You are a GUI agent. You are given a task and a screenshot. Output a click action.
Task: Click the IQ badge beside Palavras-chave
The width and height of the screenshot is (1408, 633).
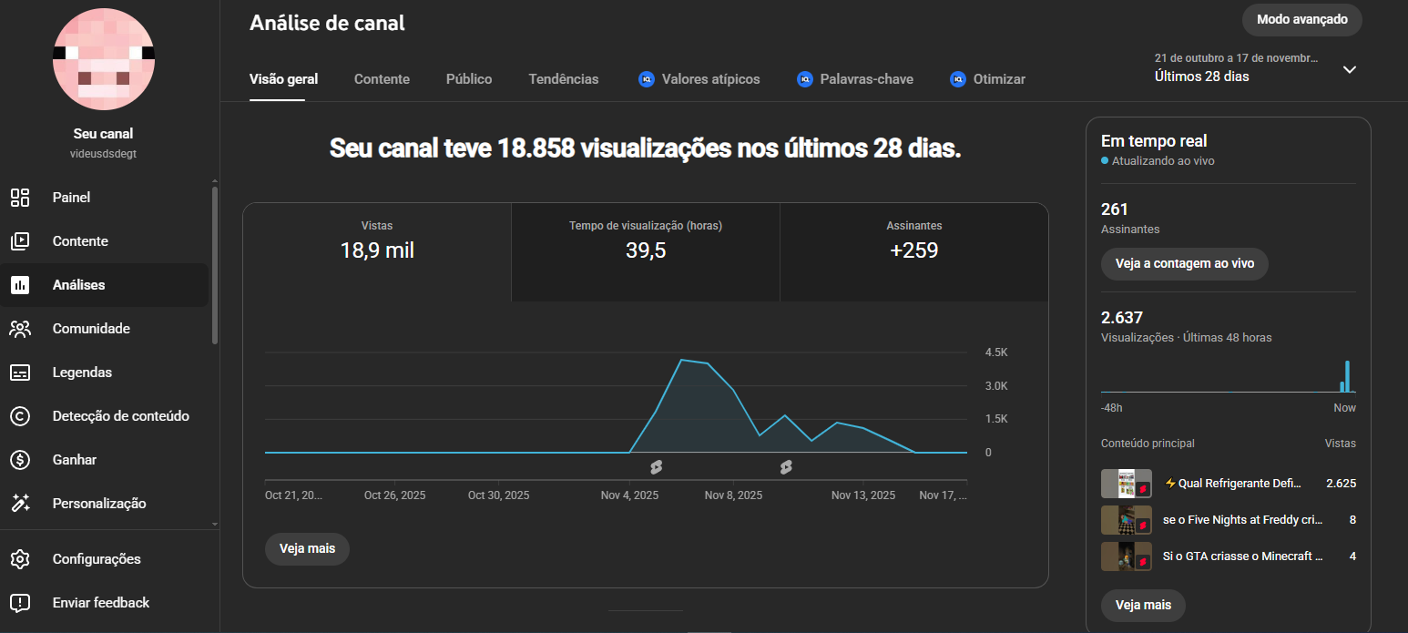(x=805, y=79)
